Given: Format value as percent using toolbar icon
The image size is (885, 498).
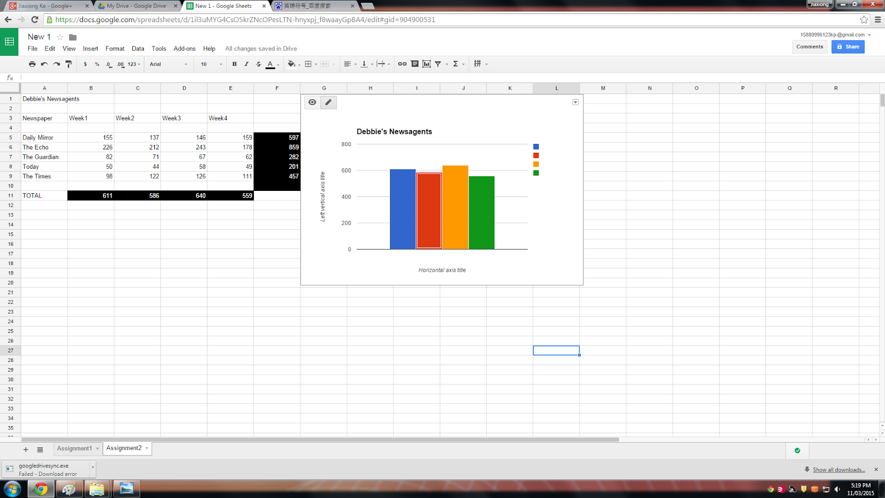Looking at the screenshot, I should click(x=97, y=64).
